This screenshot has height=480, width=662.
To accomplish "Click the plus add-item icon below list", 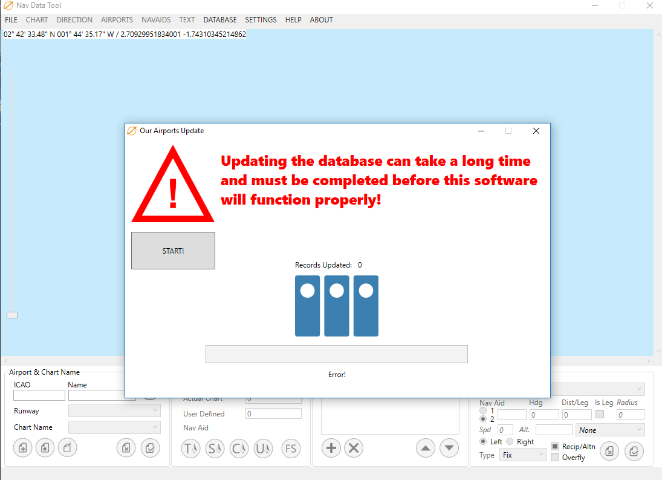I will coord(331,449).
